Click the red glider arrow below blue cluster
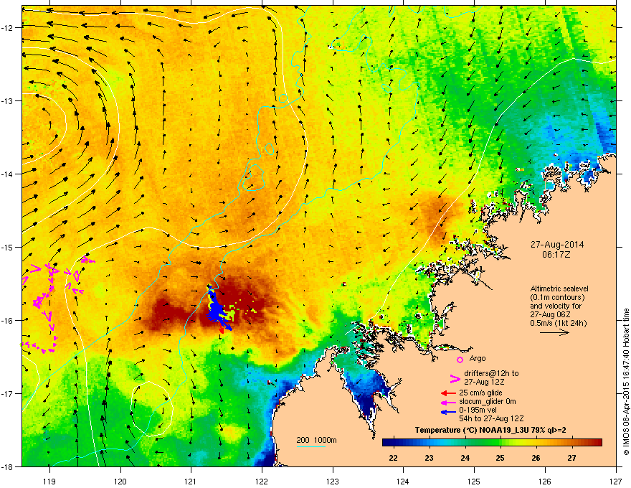This screenshot has width=631, height=488. click(221, 330)
